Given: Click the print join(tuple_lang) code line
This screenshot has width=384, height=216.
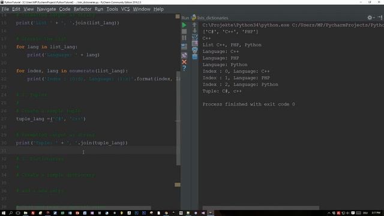Looking at the screenshot, I should pyautogui.click(x=72, y=143).
